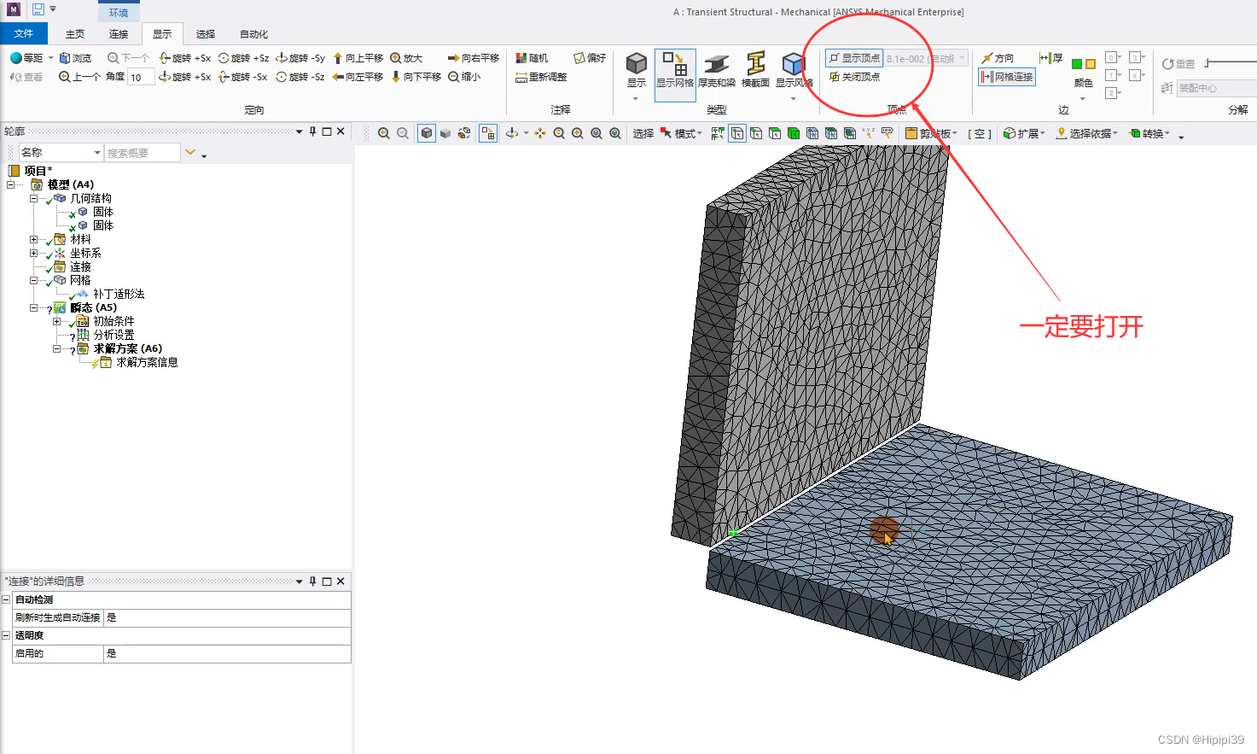The width and height of the screenshot is (1257, 754).
Task: Click 旋转 -Sy rotate button
Action: 300,58
